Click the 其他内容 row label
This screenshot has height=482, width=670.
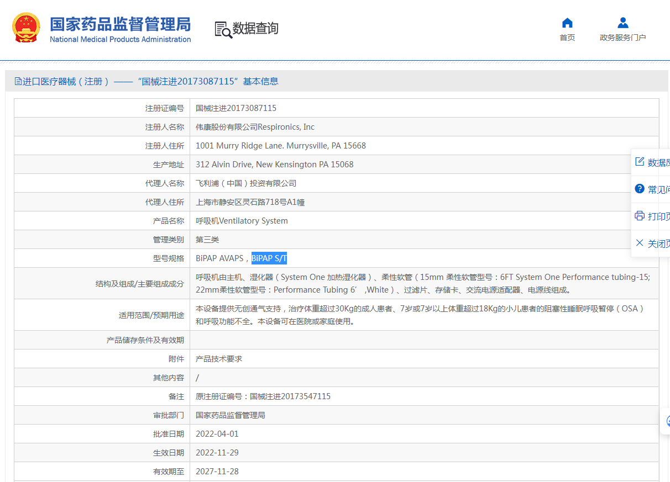pos(169,378)
